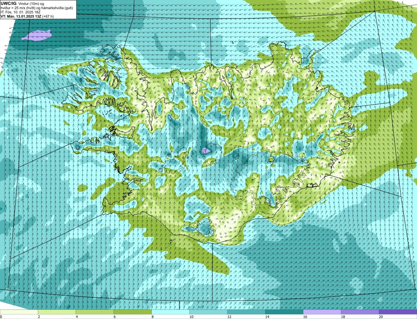
Task: Pick the 4–6 m/s green legend swatch
Action: 95,312
